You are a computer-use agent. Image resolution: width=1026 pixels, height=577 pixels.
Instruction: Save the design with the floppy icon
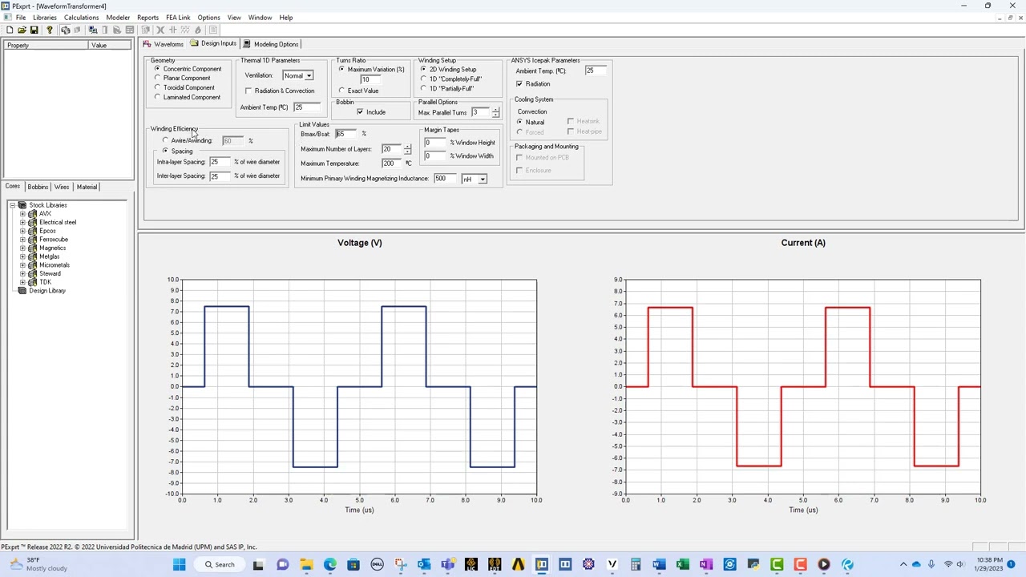tap(34, 30)
